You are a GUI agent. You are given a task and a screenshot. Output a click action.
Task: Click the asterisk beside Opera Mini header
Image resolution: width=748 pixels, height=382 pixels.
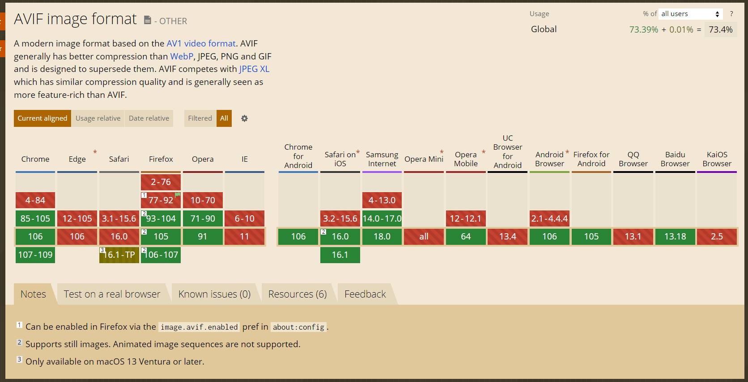[x=442, y=152]
